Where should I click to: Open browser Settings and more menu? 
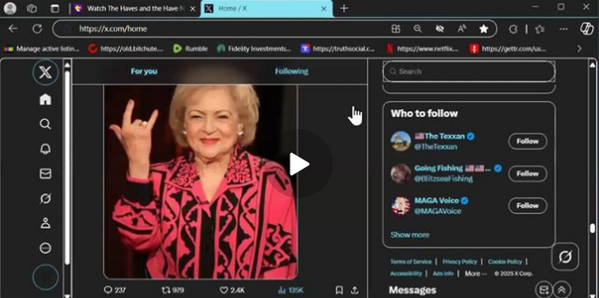pos(563,29)
